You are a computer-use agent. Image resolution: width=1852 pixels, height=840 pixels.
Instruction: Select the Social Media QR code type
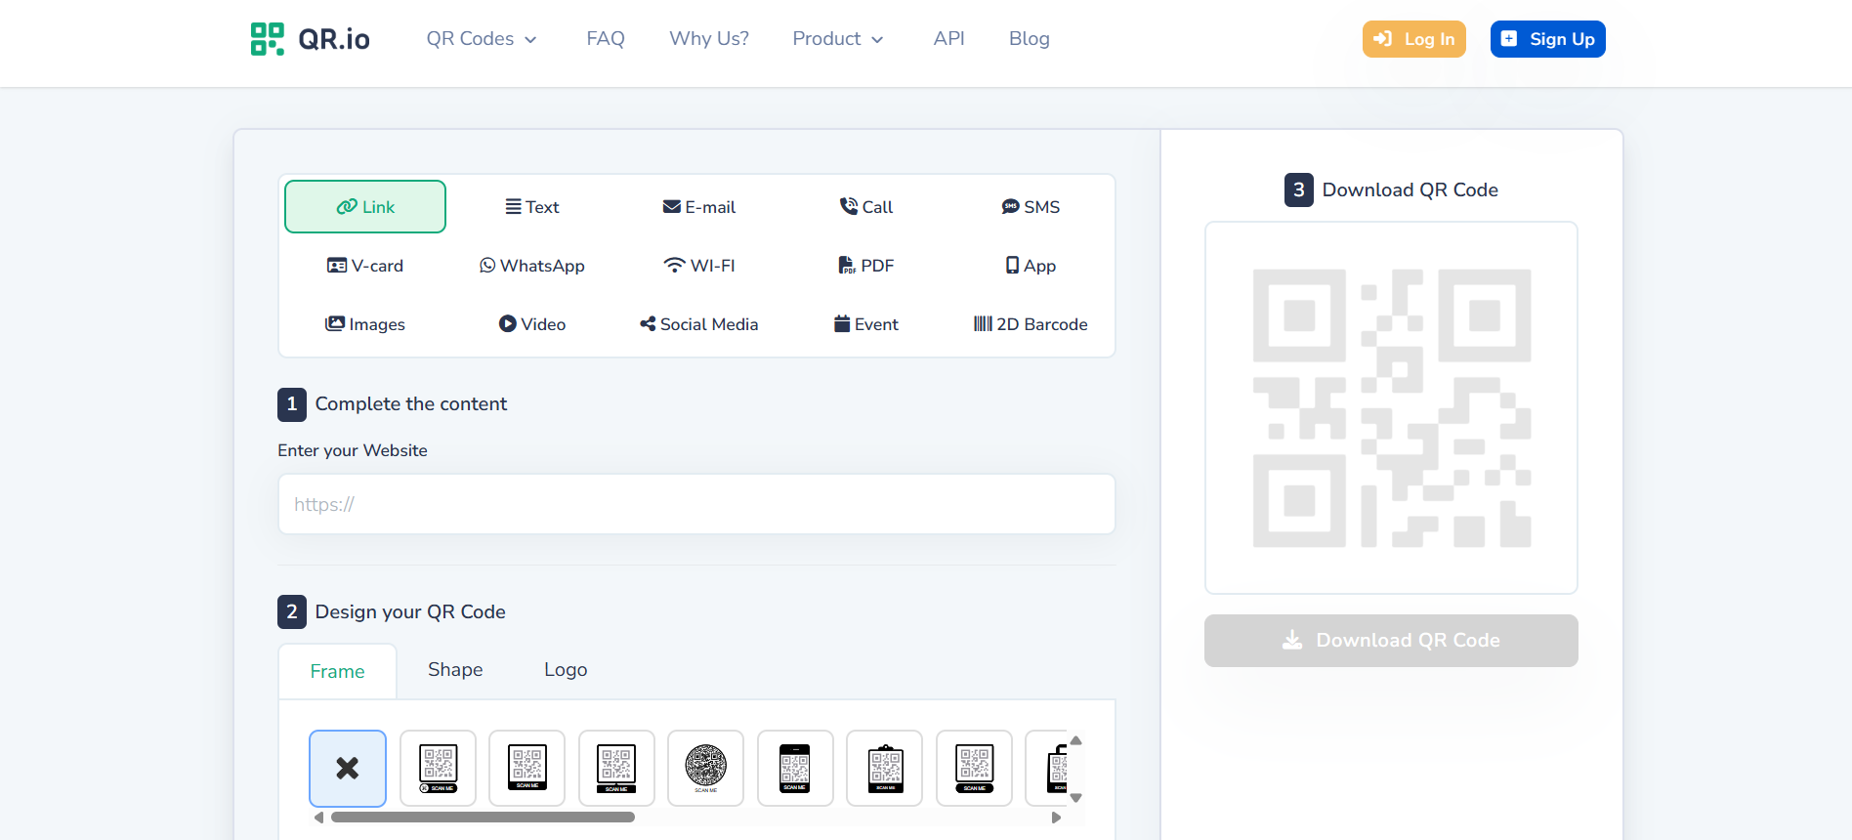click(x=699, y=324)
